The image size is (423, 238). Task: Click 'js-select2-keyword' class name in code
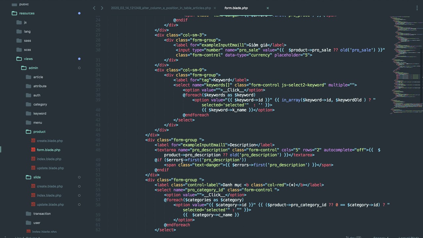(x=303, y=85)
